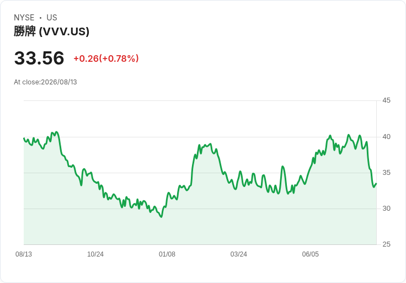Click the 45 price axis label
Screen dimensions: 406x283
[x=386, y=100]
